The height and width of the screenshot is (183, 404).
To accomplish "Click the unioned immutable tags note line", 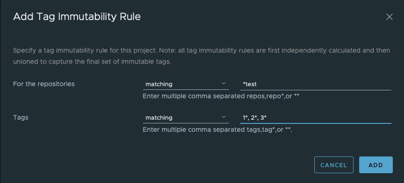I will coord(92,62).
